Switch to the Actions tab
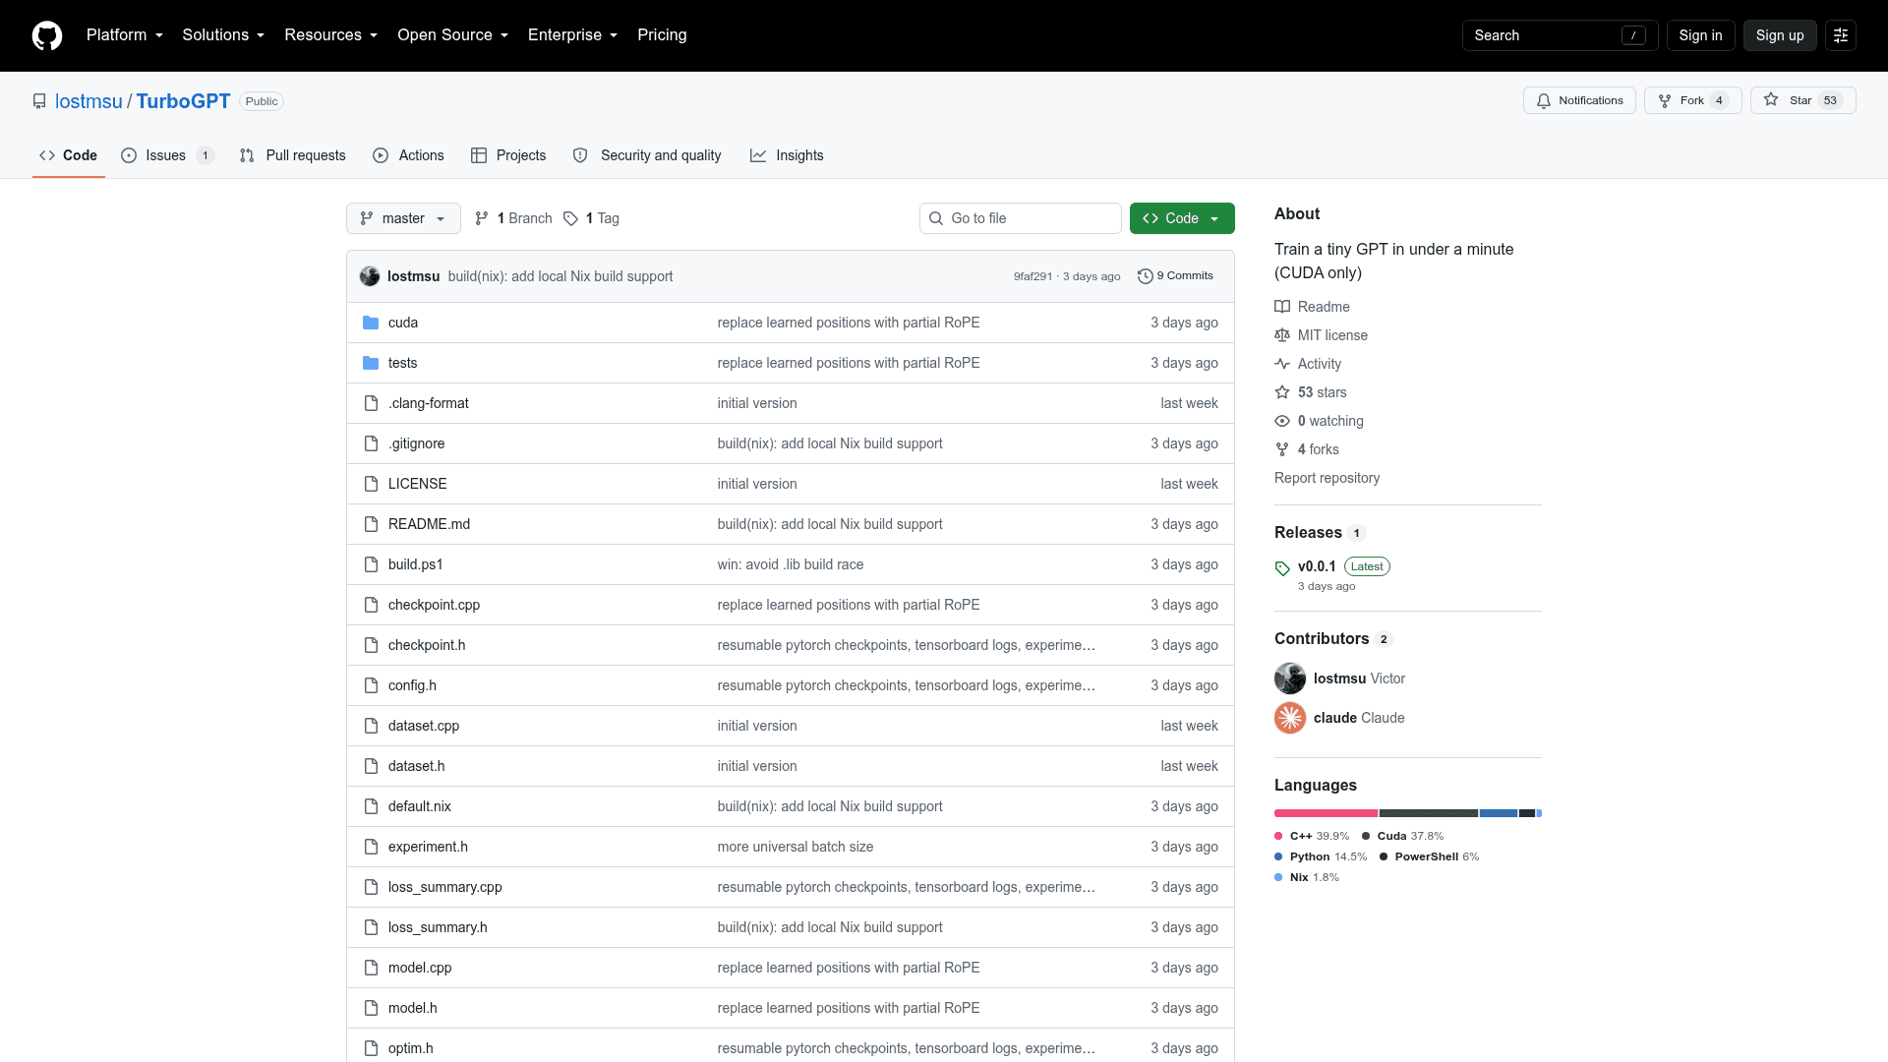 [x=409, y=155]
